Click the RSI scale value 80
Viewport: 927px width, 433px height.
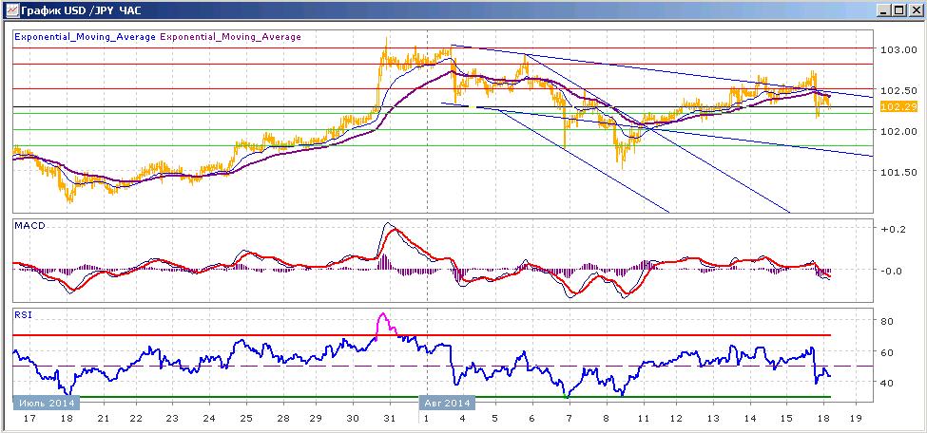[x=887, y=321]
